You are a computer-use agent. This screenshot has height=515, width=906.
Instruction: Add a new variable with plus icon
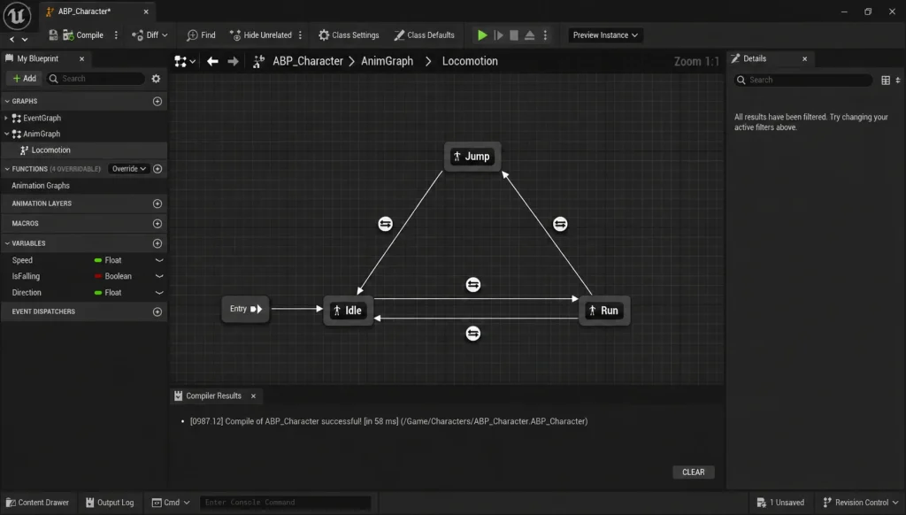pyautogui.click(x=157, y=243)
